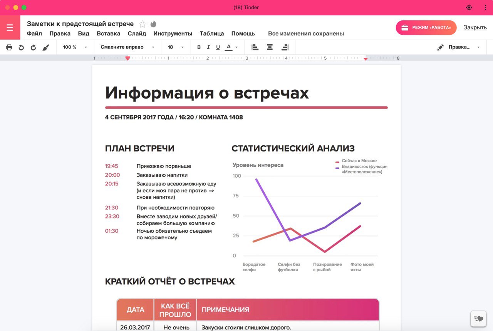Click the Дата table header
This screenshot has width=493, height=331.
[135, 310]
